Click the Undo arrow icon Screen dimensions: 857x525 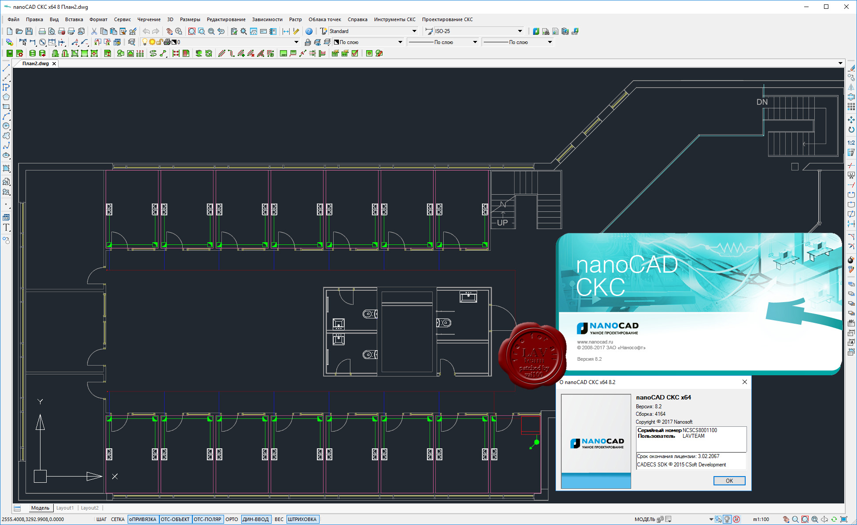pos(146,31)
